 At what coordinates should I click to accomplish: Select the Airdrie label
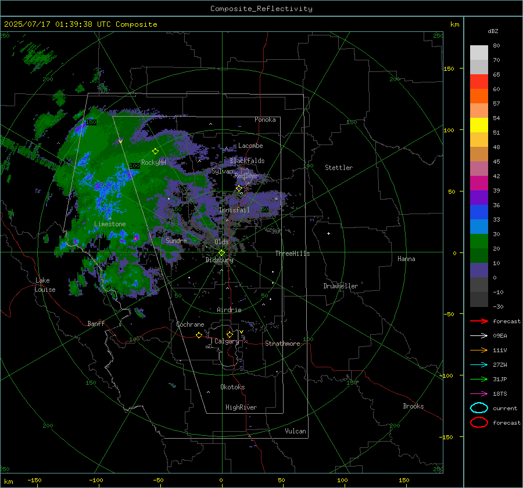click(229, 310)
